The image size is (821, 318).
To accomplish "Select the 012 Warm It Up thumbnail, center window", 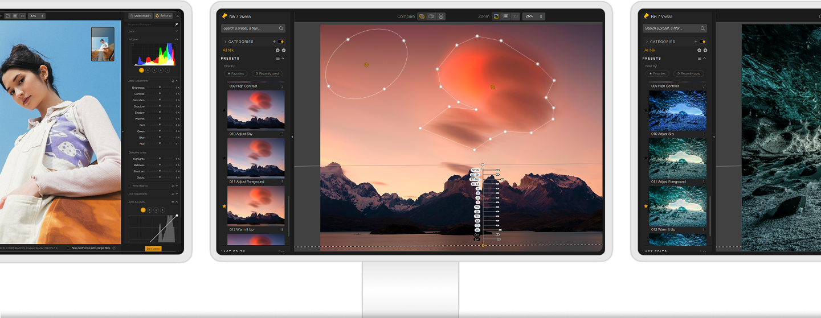I will coord(256,205).
